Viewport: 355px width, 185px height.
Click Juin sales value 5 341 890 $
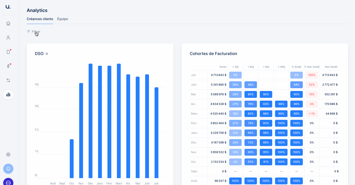[219, 85]
